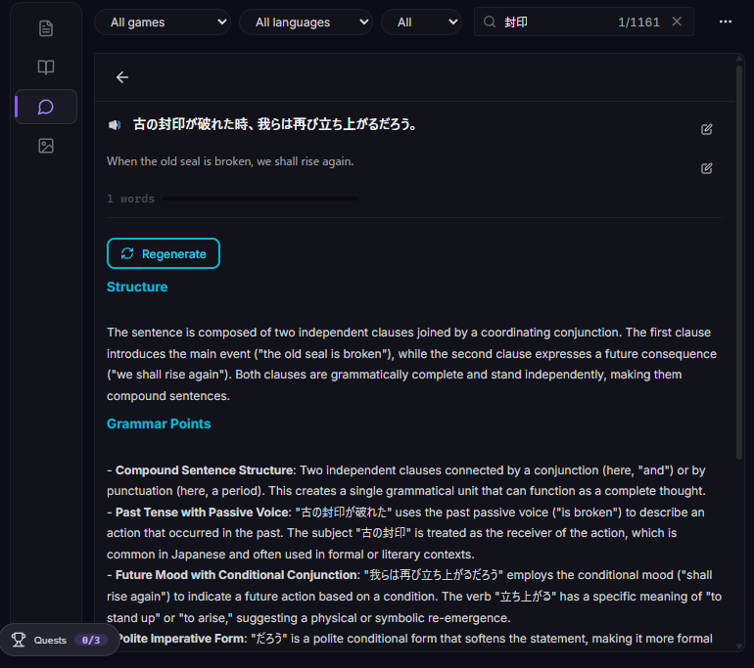Click 'Future Mood with Conditional Conjunction' text
Screen dimensions: 754x668
pos(237,575)
